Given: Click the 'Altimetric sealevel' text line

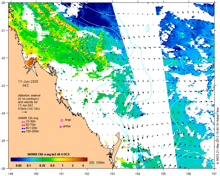Looking at the screenshot, I should coord(29,95).
